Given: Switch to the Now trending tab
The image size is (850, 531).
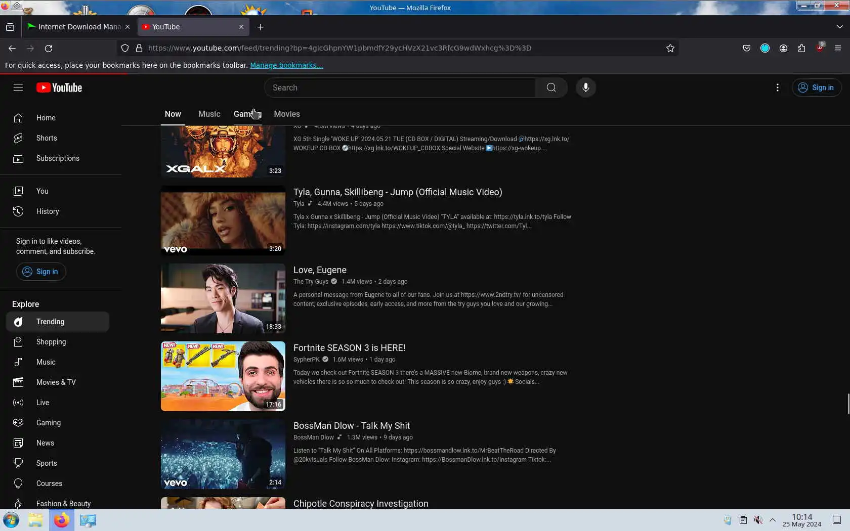Looking at the screenshot, I should coord(173,114).
